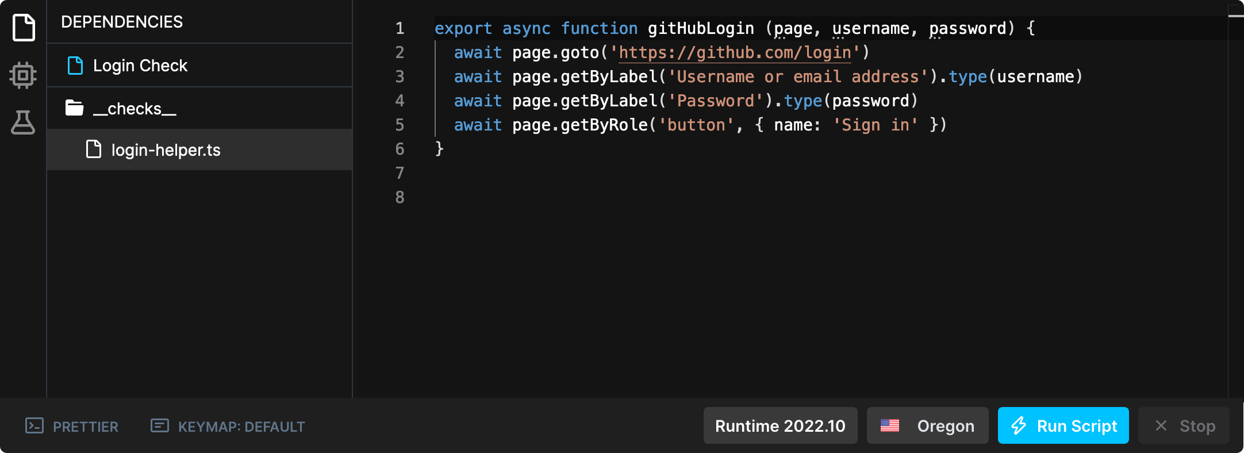Click the Login Check file icon
Image resolution: width=1244 pixels, height=453 pixels.
75,66
